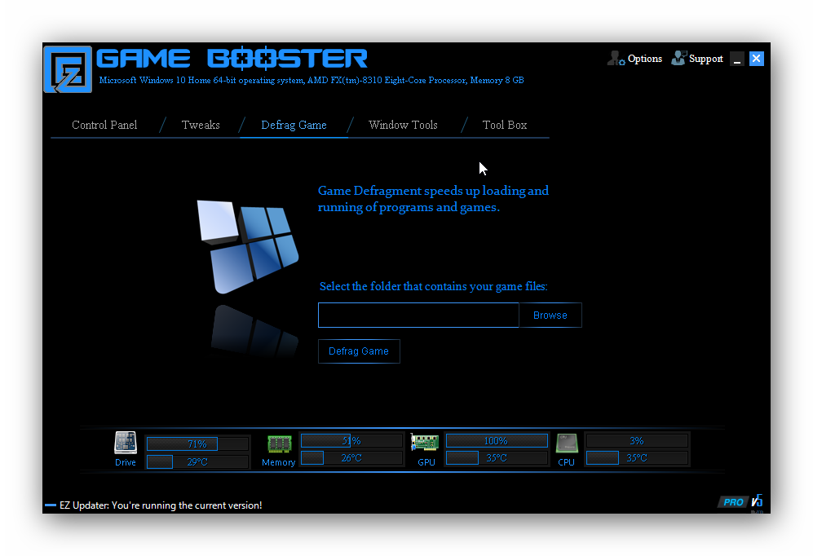Click the 'Select the folder' instruction text
The width and height of the screenshot is (813, 556).
point(434,286)
